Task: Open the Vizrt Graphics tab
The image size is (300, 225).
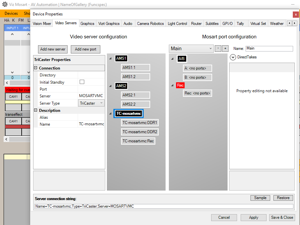Action: (x=109, y=24)
